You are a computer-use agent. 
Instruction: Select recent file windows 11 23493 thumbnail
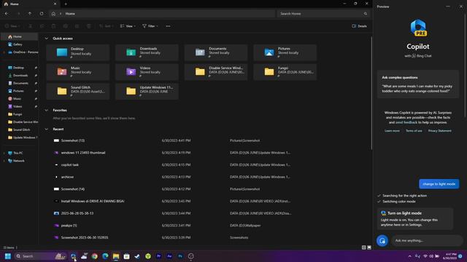(83, 153)
